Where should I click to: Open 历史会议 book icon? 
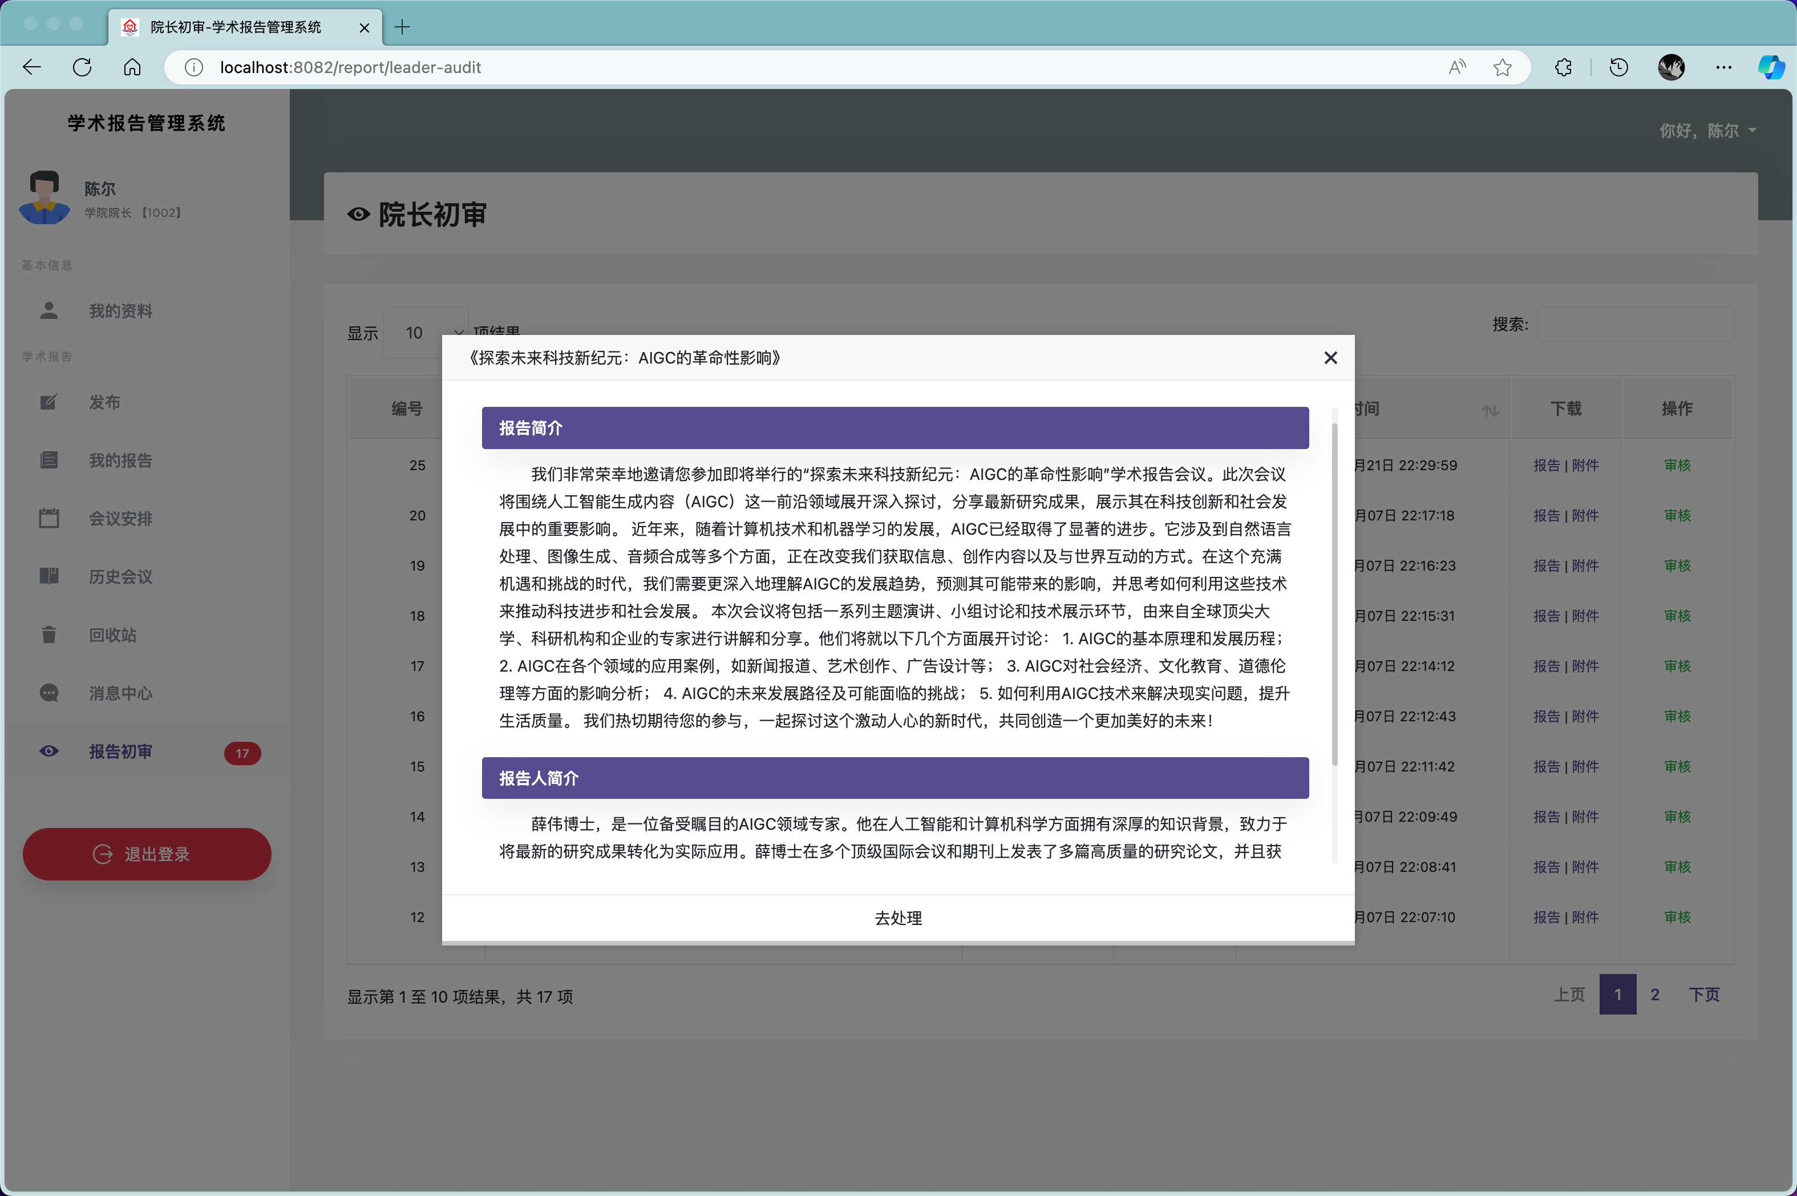(x=49, y=576)
